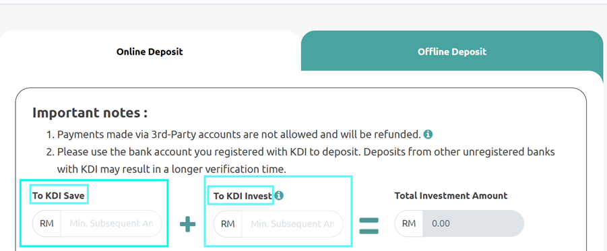Click the Total Investment Amount field

(459, 223)
